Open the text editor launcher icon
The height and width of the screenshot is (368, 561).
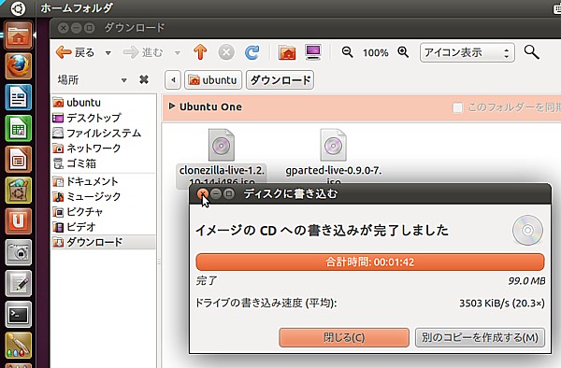(x=19, y=284)
